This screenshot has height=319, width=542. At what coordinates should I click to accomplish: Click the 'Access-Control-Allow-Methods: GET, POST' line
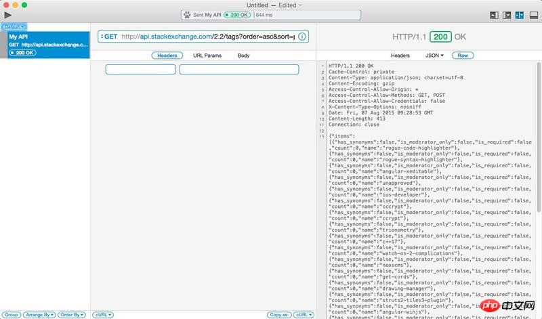tap(387, 95)
